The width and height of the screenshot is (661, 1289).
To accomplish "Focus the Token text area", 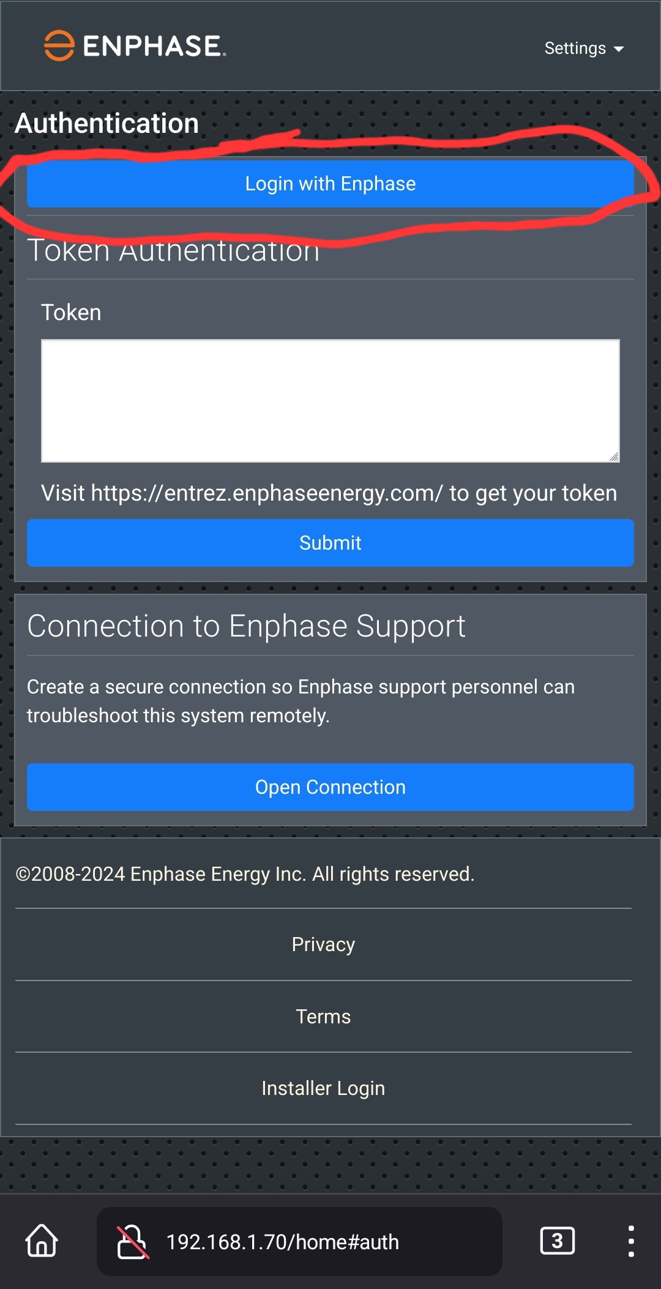I will (x=330, y=401).
